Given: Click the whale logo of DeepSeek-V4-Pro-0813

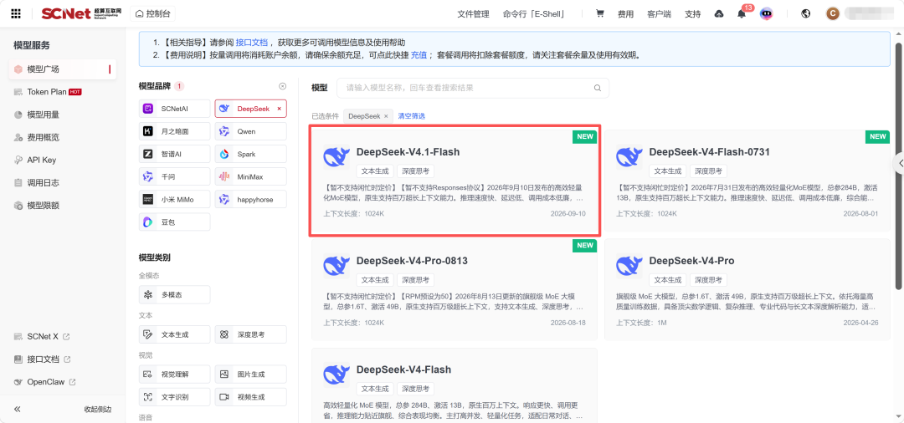Looking at the screenshot, I should pos(336,266).
